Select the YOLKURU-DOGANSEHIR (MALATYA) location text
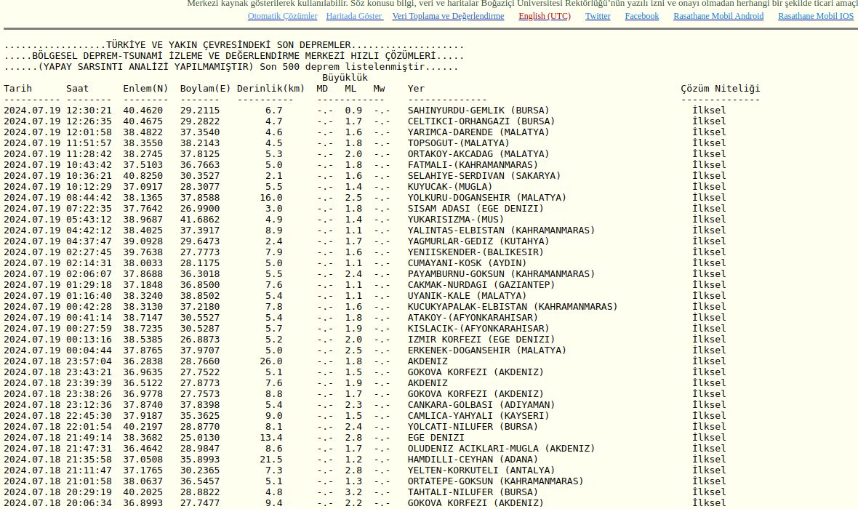Screen dimensions: 858x509 click(x=486, y=198)
